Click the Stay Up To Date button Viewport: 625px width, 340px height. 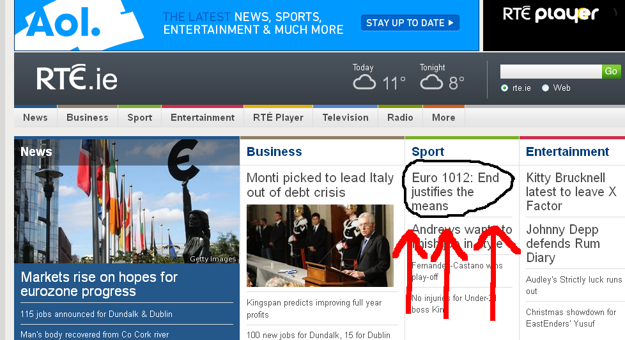[x=410, y=23]
